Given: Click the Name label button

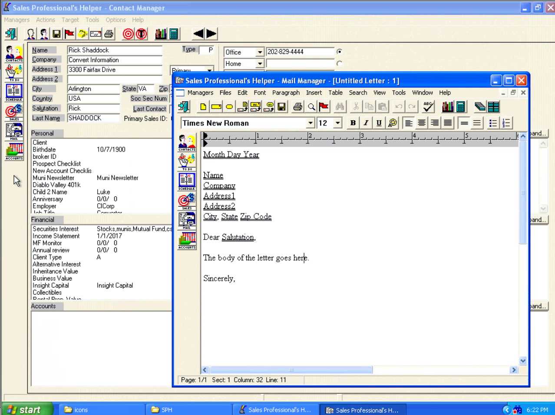Looking at the screenshot, I should click(44, 50).
